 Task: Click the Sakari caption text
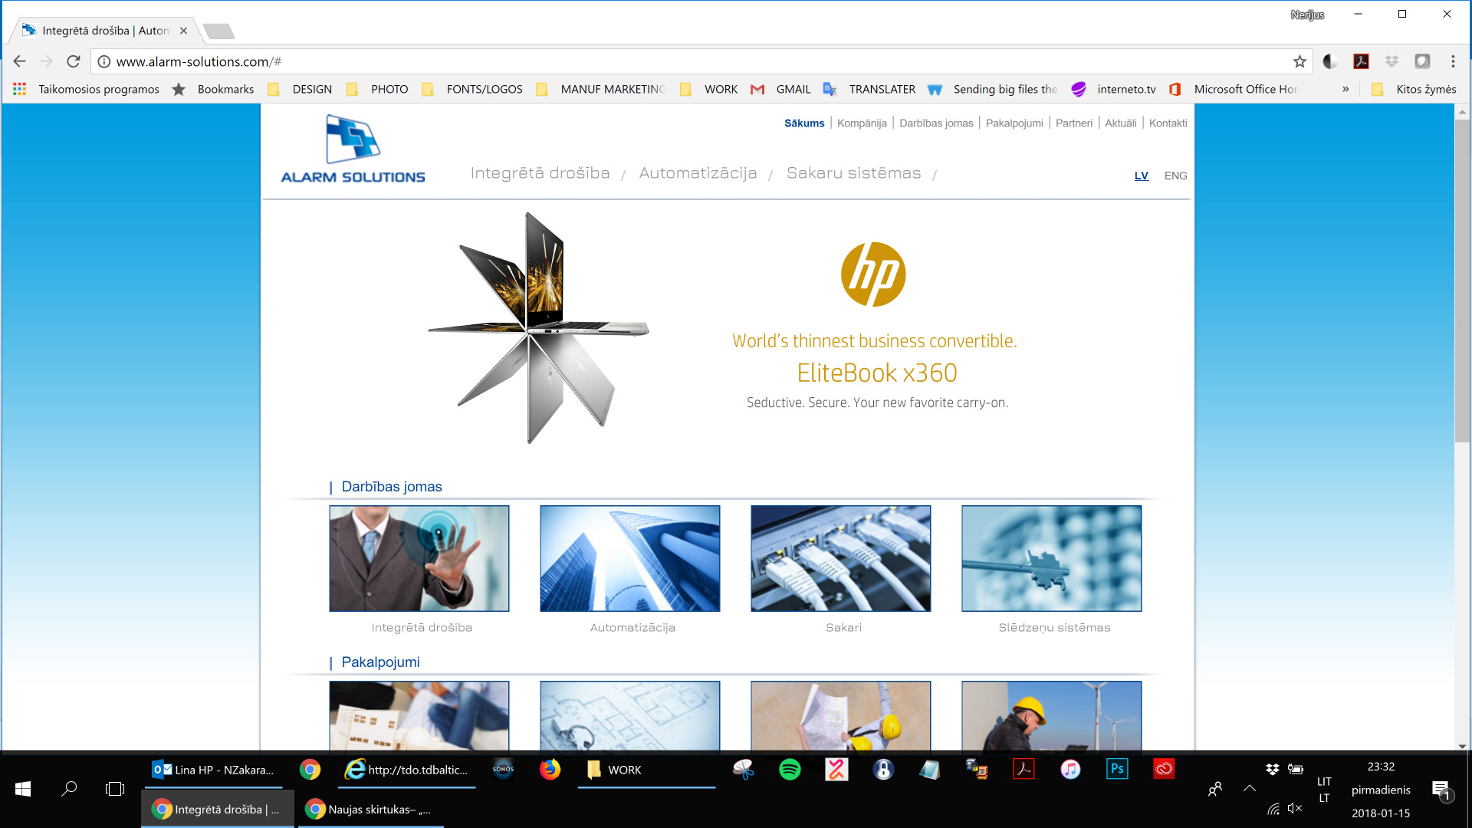[843, 627]
